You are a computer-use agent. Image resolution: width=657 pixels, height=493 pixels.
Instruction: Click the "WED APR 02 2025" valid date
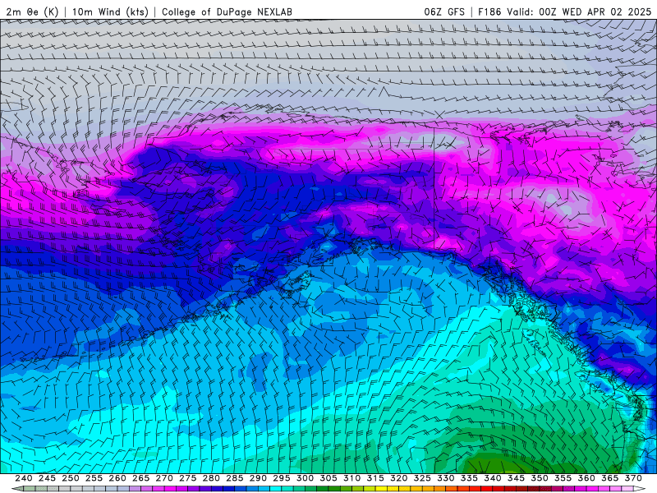[607, 12]
